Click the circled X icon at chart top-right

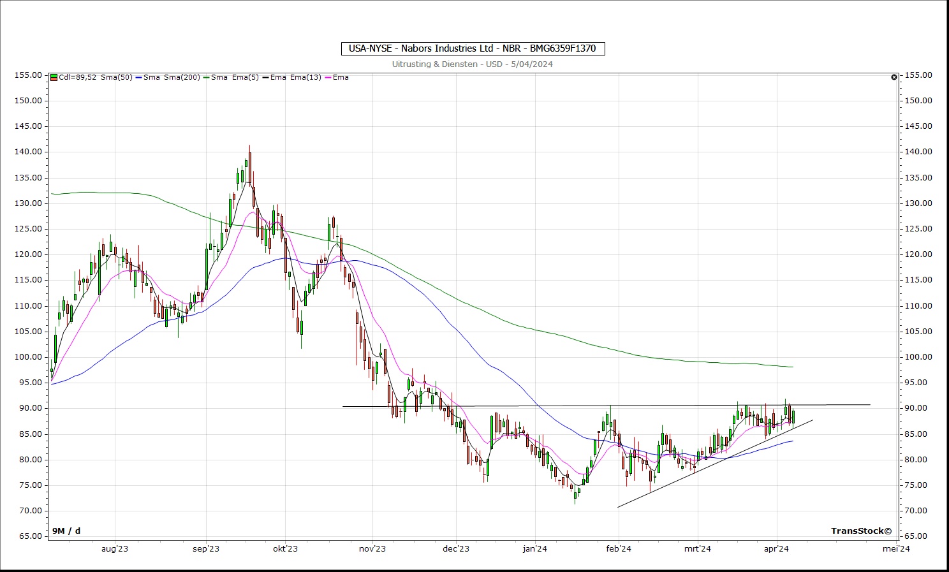894,77
